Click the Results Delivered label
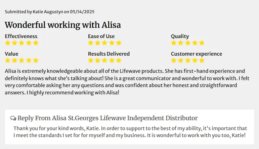This screenshot has height=149, width=259. pyautogui.click(x=109, y=54)
